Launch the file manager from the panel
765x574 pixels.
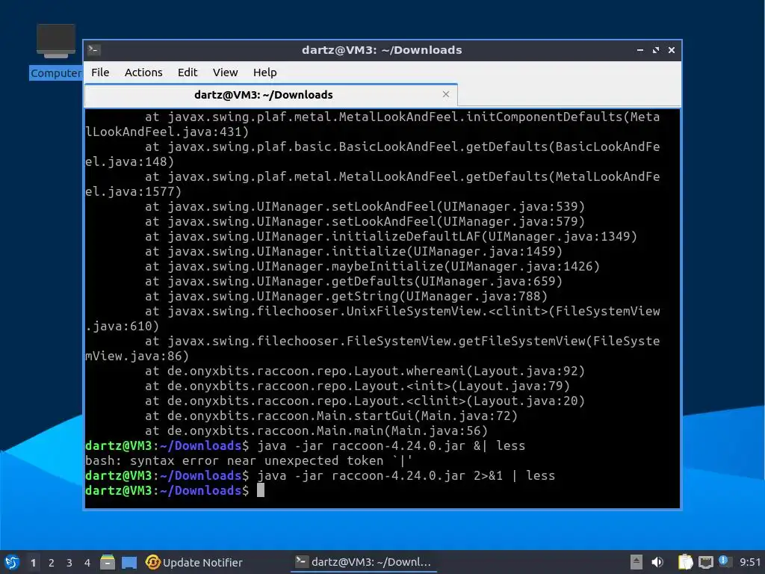108,562
